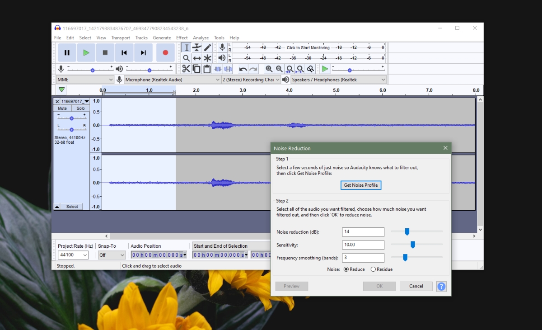The height and width of the screenshot is (330, 542).
Task: Open the Effect menu
Action: coord(182,38)
